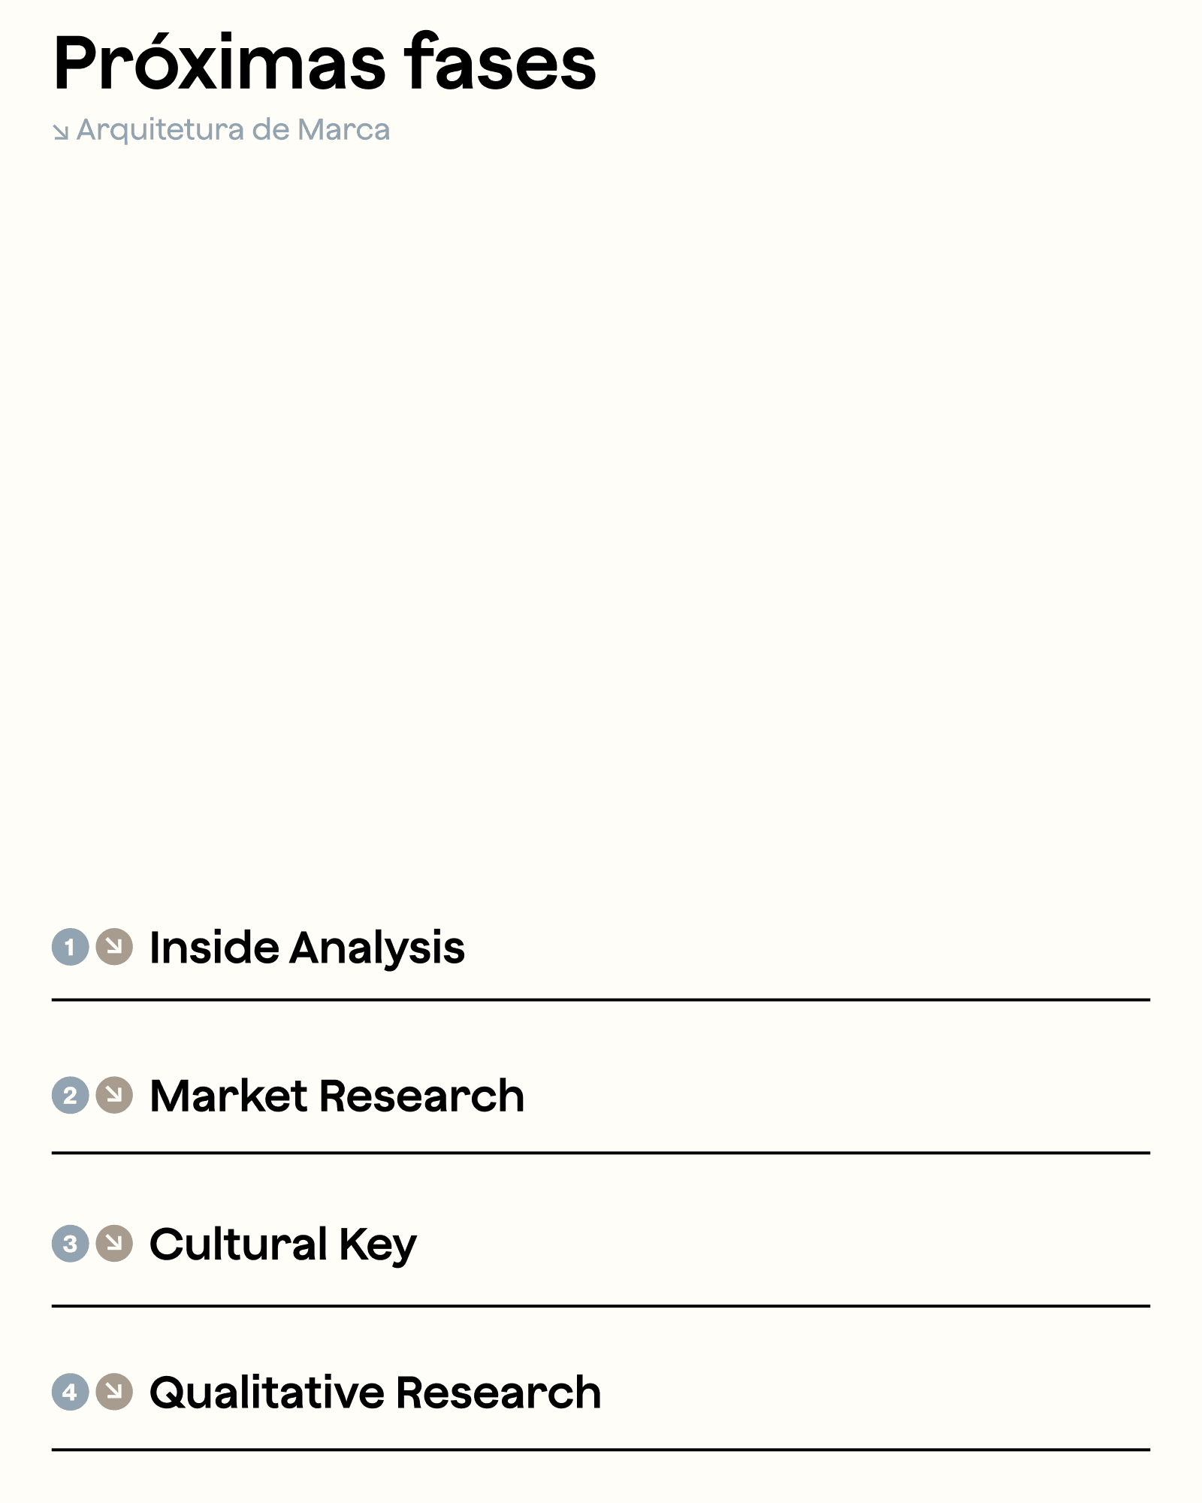1202x1503 pixels.
Task: Open the Arquitetura de Marca link
Action: [x=233, y=130]
